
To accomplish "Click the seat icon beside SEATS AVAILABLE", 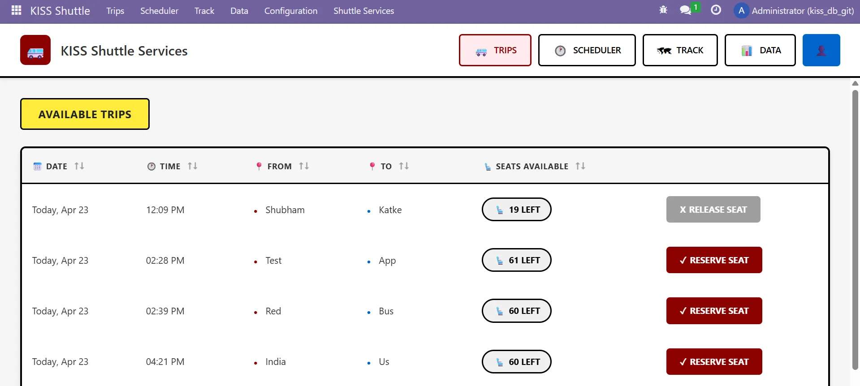I will [488, 167].
